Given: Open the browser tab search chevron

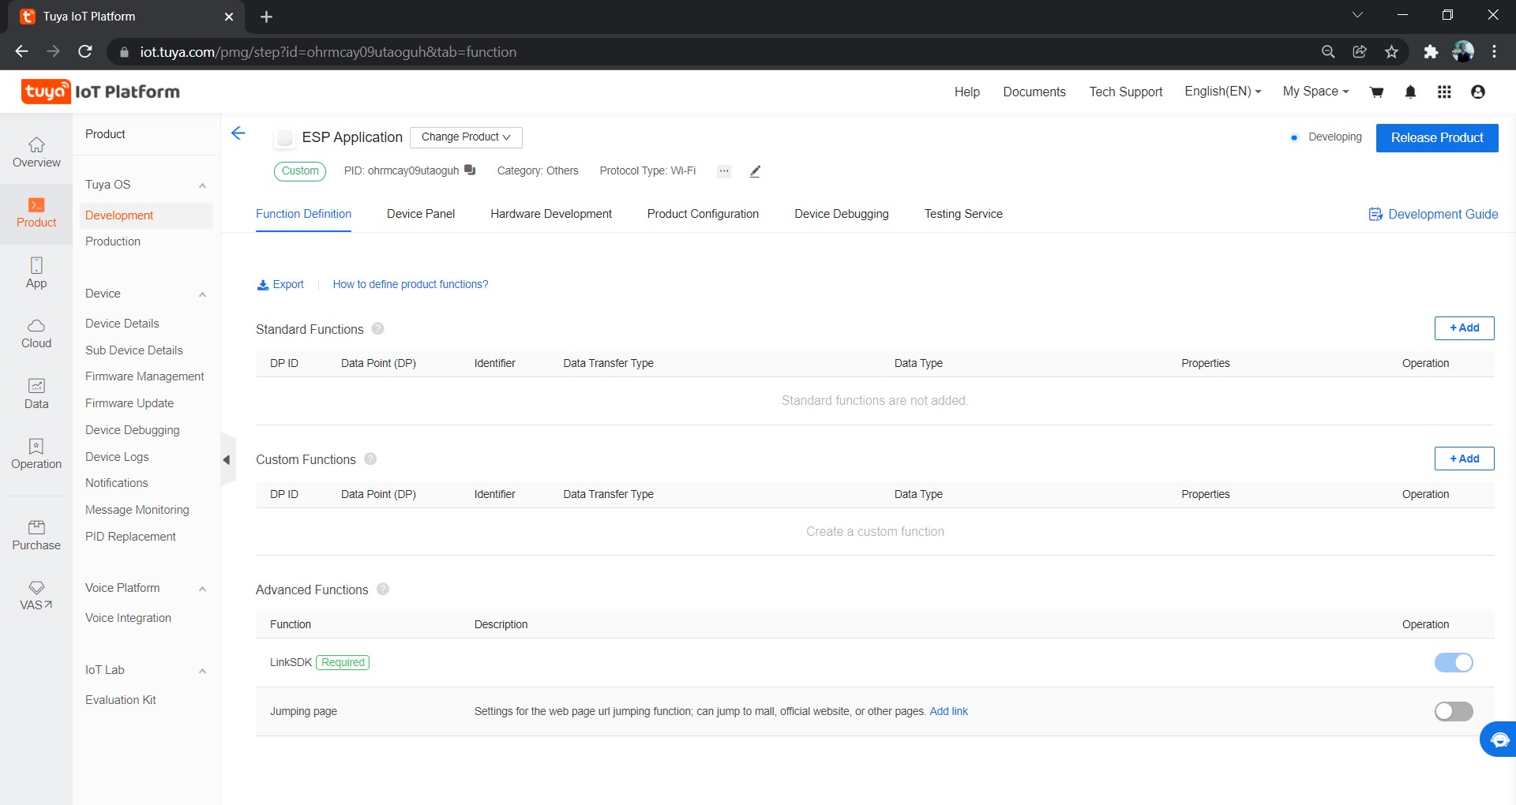Looking at the screenshot, I should 1357,15.
